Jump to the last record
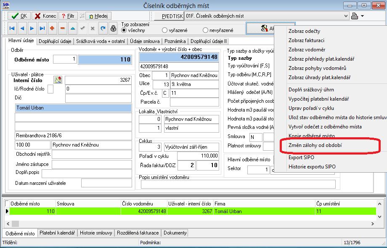This screenshot has height=248, width=387. (x=42, y=28)
